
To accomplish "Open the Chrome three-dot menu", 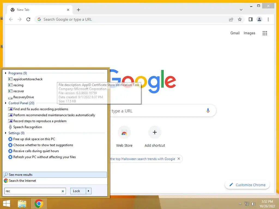I will click(x=268, y=19).
